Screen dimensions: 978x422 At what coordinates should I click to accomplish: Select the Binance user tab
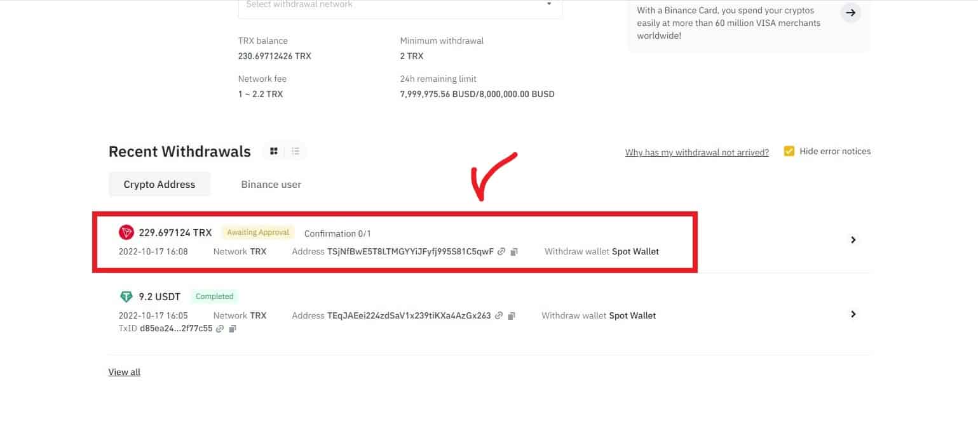coord(271,185)
